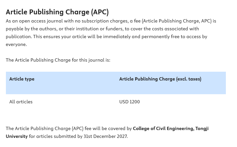Click the "Article type" column header
Viewport: 237px width, 147px height.
click(22, 79)
